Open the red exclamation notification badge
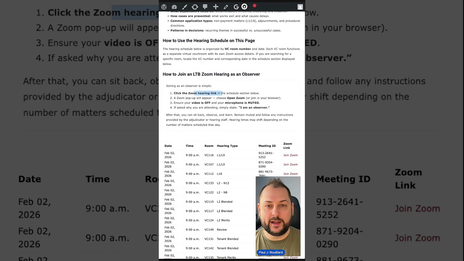This screenshot has height=261, width=464. point(254,6)
